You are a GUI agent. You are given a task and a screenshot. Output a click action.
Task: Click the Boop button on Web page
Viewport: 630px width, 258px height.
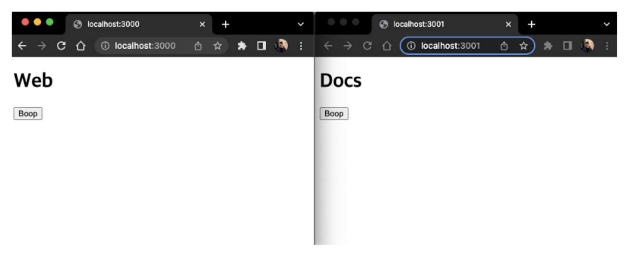coord(28,113)
